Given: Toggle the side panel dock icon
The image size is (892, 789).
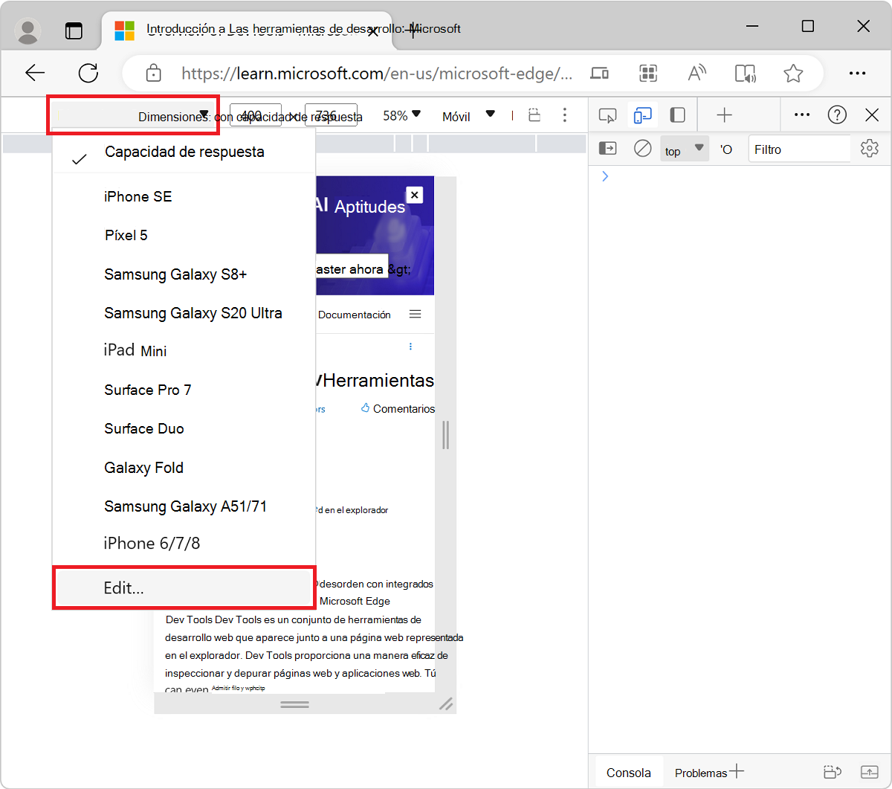Looking at the screenshot, I should click(677, 115).
